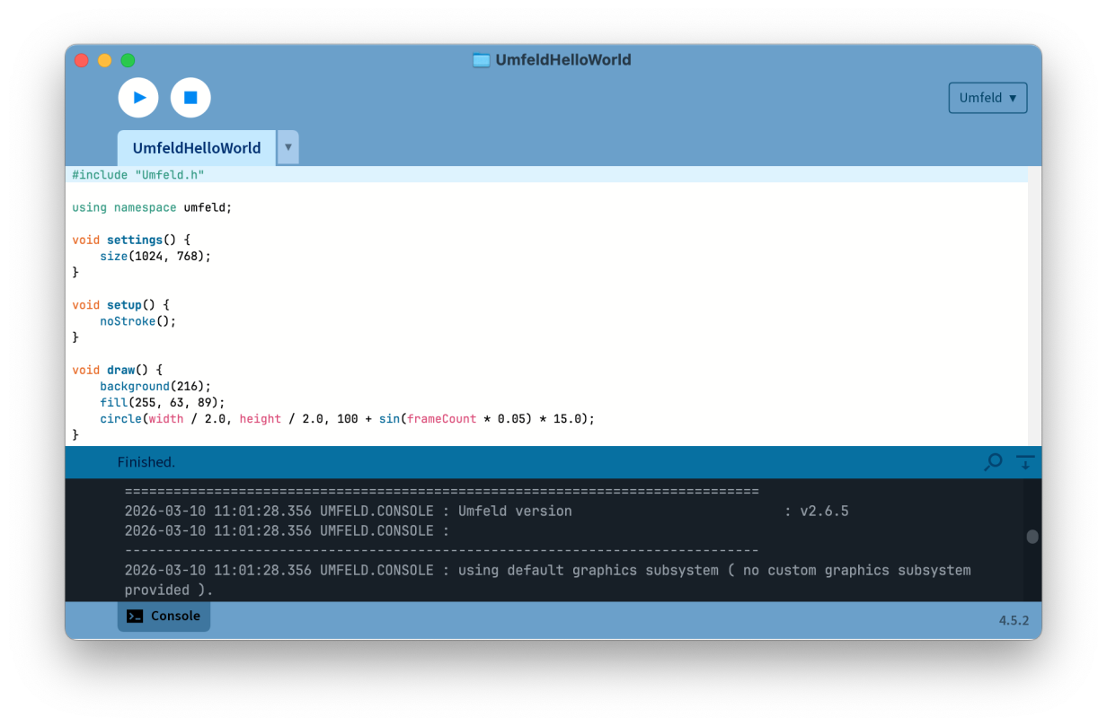
Task: Select the green zoom traffic light
Action: tap(128, 60)
